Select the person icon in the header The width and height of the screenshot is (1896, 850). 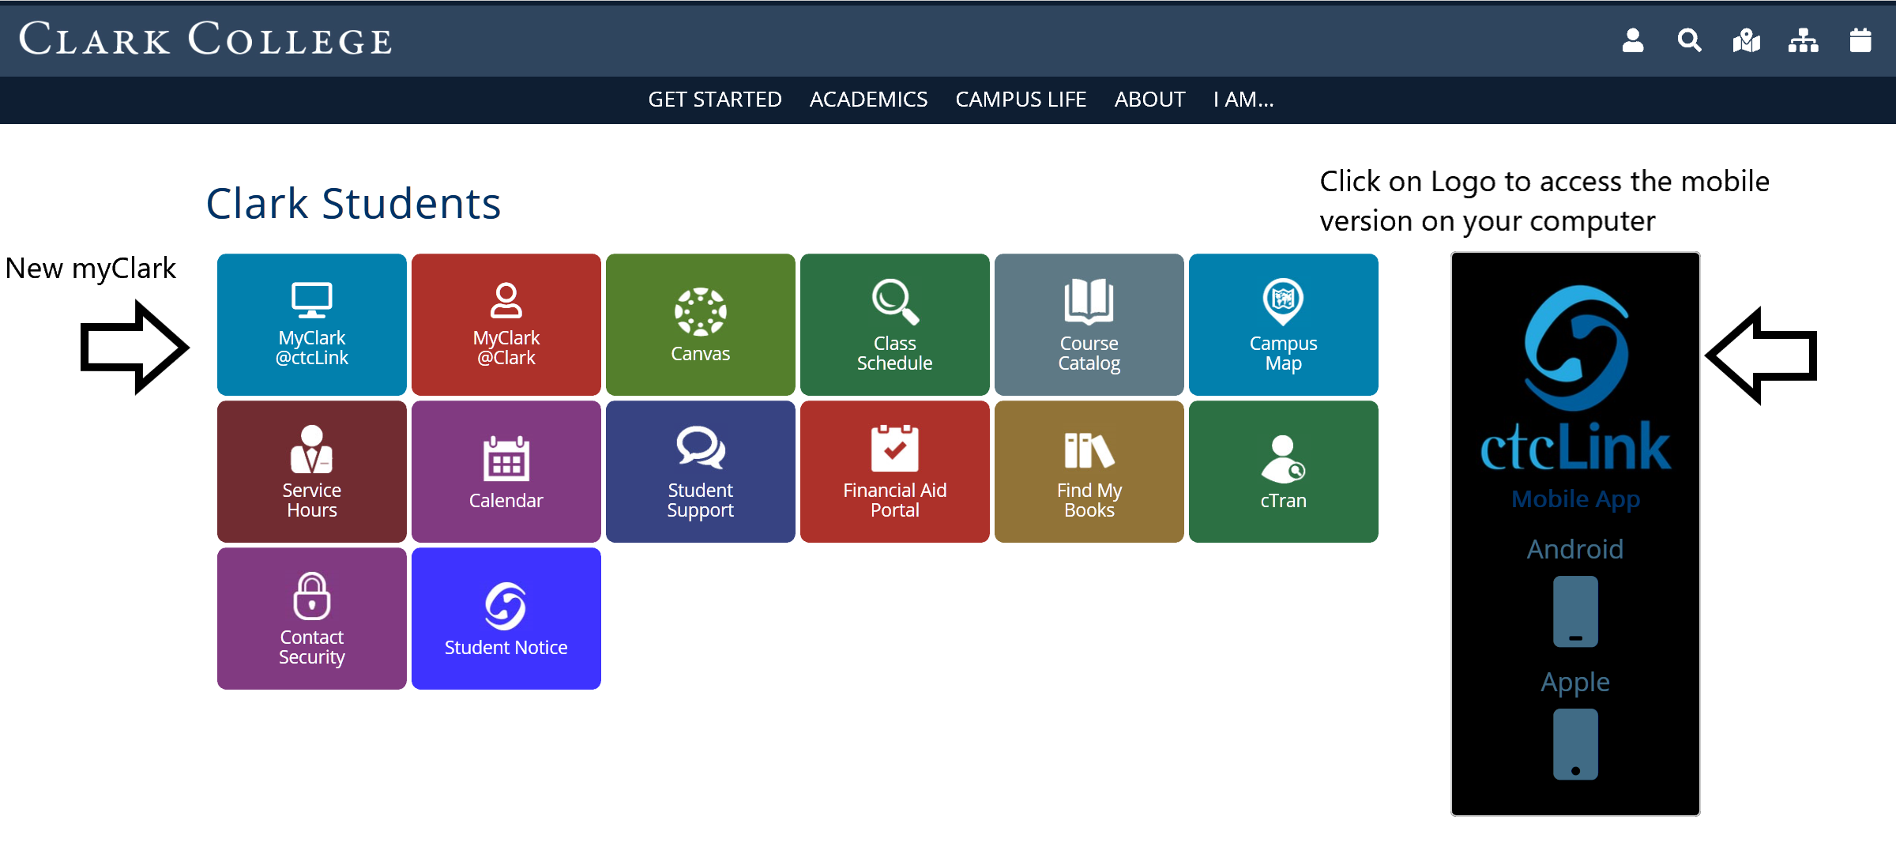[x=1631, y=40]
